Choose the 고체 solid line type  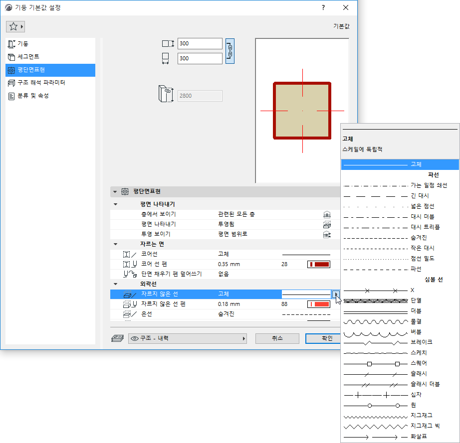tap(400, 164)
